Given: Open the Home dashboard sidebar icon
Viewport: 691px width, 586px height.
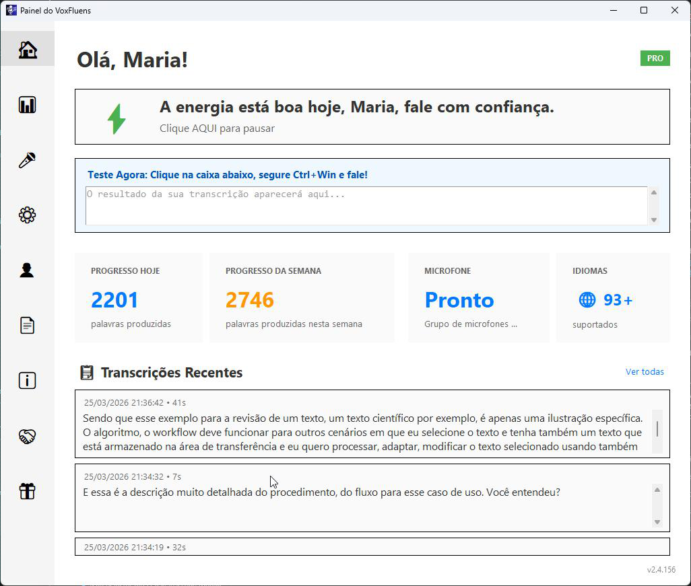Looking at the screenshot, I should pyautogui.click(x=28, y=50).
